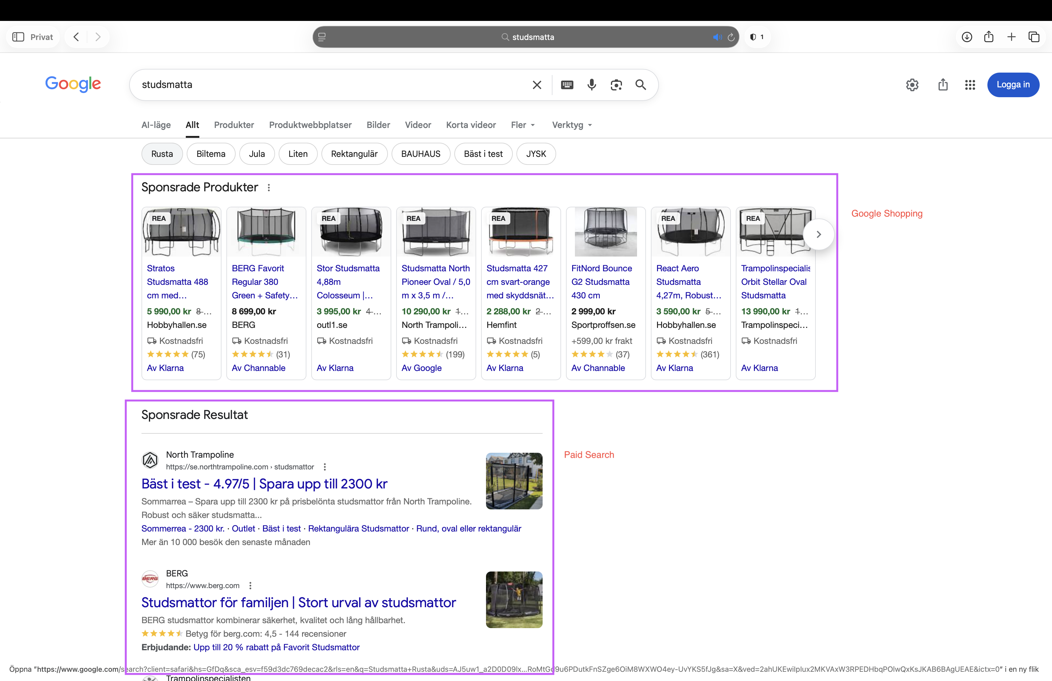Open 'Upp till 20 % rabatt' offer link
Screen dimensions: 1052x681
[276, 647]
